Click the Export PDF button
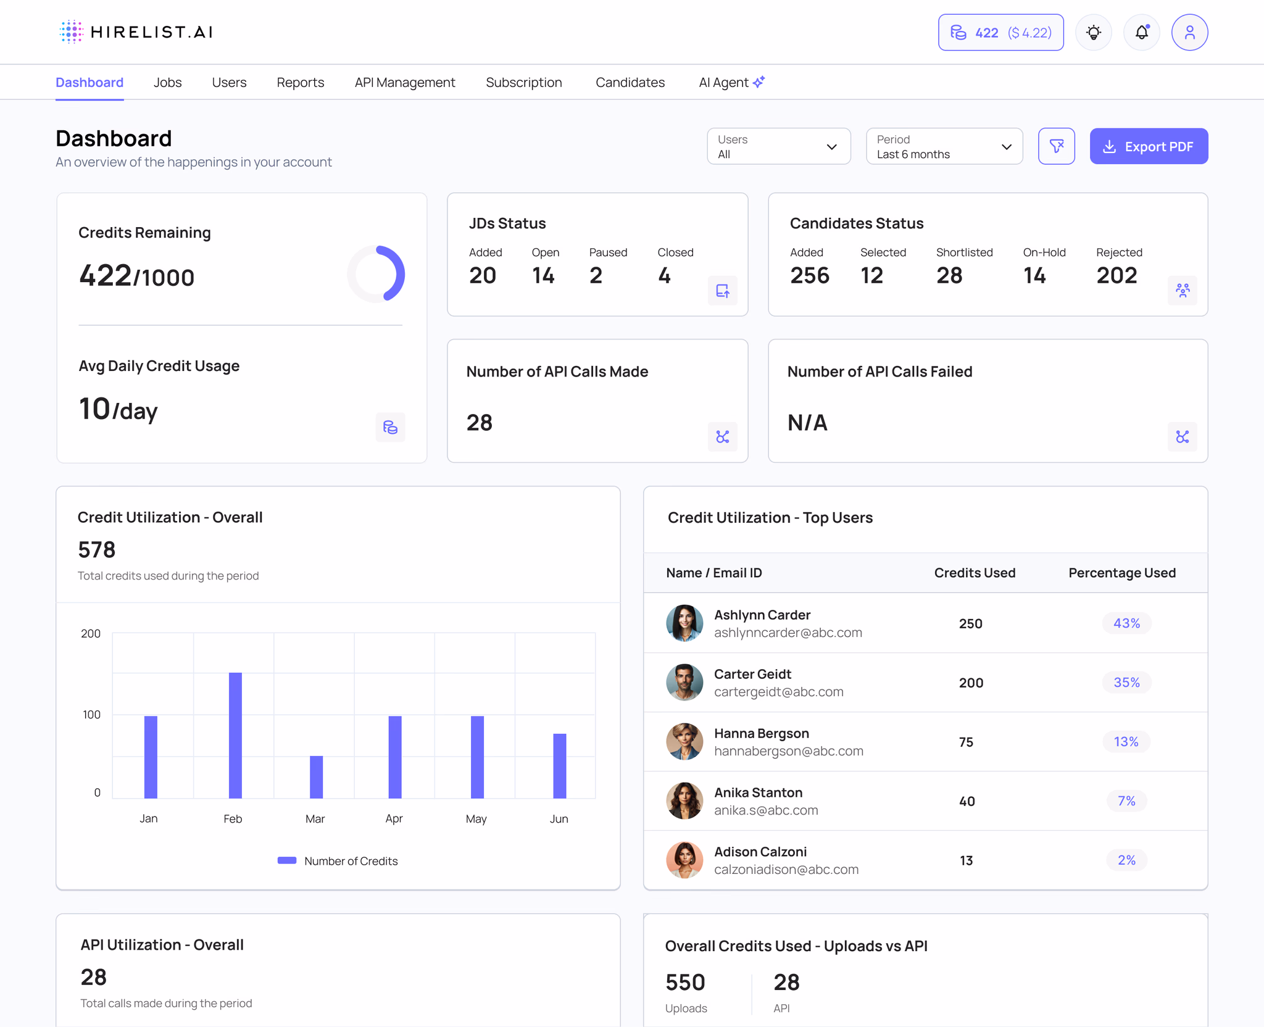This screenshot has width=1264, height=1027. (x=1148, y=146)
